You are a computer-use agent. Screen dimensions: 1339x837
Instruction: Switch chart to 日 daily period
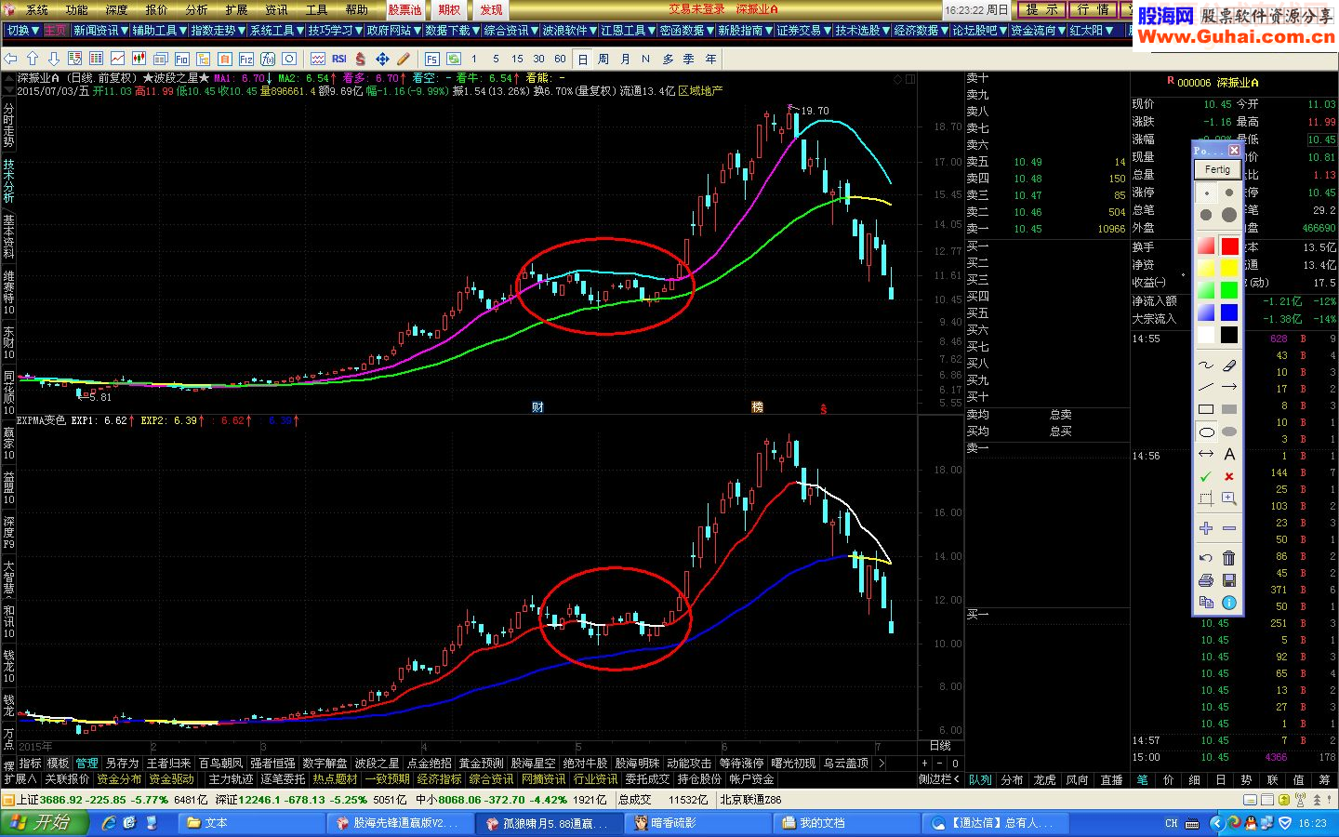tap(582, 59)
